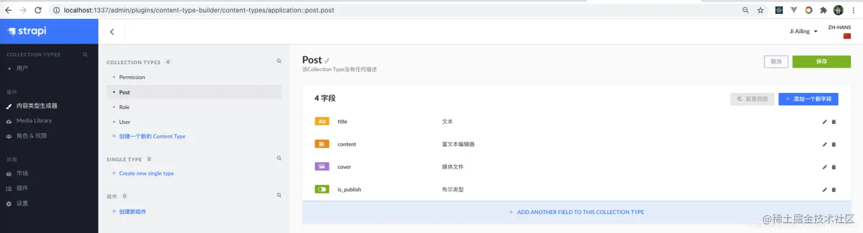
Task: Delete the cover field
Action: 834,167
